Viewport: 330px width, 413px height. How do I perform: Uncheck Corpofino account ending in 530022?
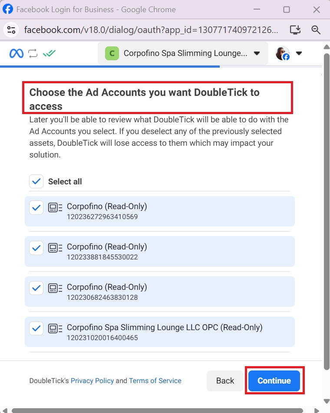(36, 248)
